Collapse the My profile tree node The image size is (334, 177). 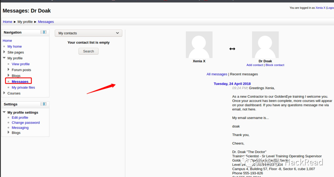click(x=4, y=58)
